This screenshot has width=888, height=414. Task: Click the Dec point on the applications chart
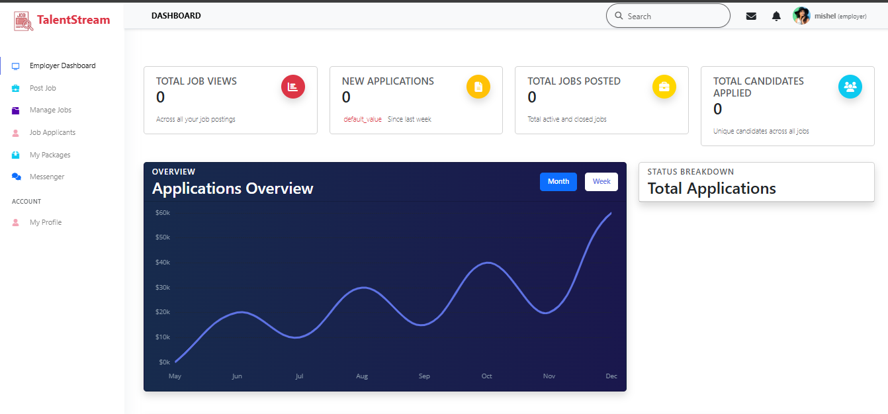[x=610, y=214]
